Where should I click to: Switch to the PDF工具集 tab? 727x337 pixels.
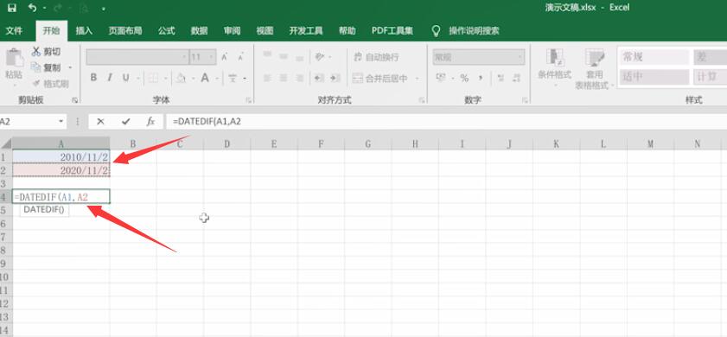tap(392, 30)
